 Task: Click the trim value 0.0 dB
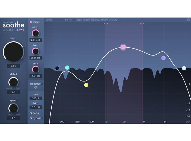coord(36,107)
